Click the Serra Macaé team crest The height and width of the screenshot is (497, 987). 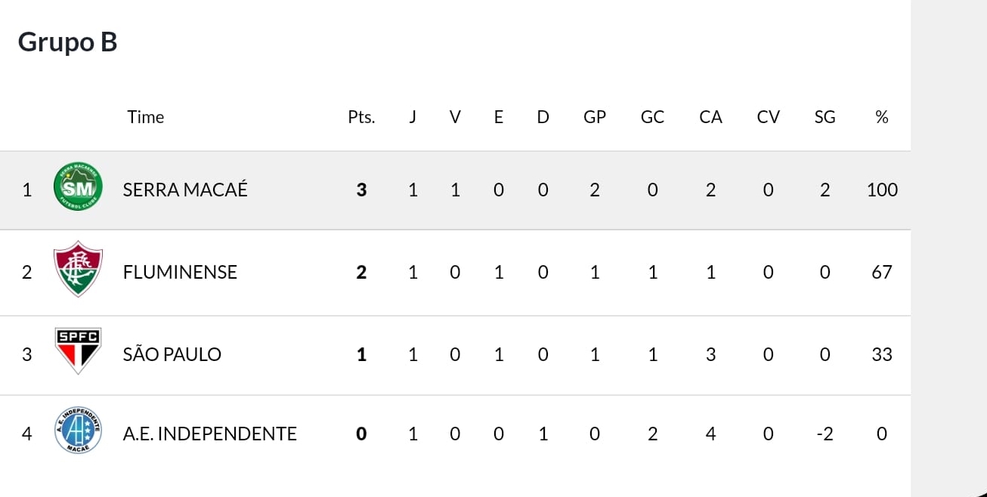(x=79, y=189)
